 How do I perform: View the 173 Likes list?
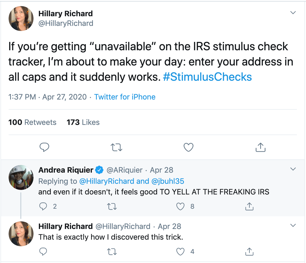[83, 122]
